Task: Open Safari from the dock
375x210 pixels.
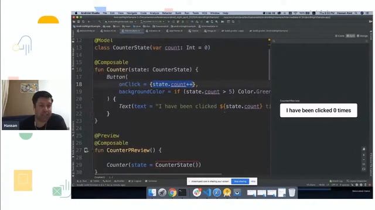Action: click(217, 192)
